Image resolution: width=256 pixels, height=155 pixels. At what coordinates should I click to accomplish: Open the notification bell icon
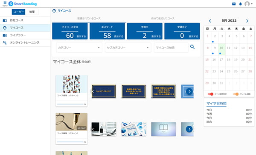pos(241,4)
